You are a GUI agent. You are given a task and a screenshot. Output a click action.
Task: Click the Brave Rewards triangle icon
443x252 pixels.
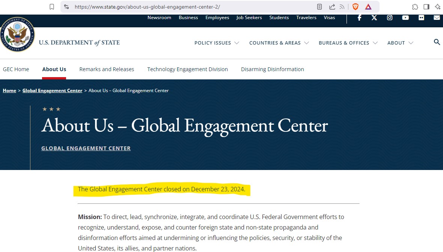(368, 7)
